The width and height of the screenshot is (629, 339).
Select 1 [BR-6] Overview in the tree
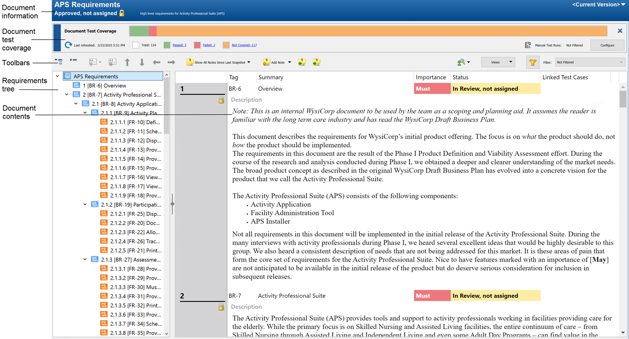104,86
